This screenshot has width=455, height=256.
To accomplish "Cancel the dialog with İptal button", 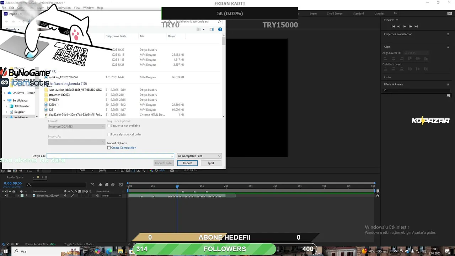I will [211, 163].
